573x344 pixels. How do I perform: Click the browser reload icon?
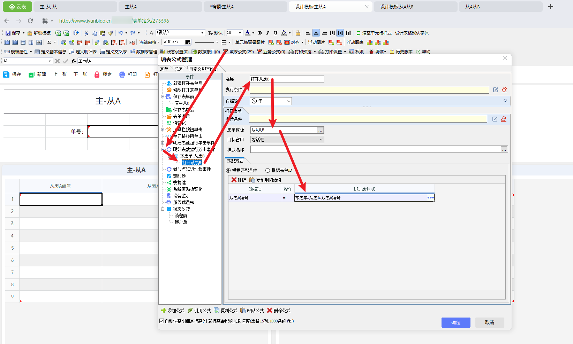(x=30, y=21)
